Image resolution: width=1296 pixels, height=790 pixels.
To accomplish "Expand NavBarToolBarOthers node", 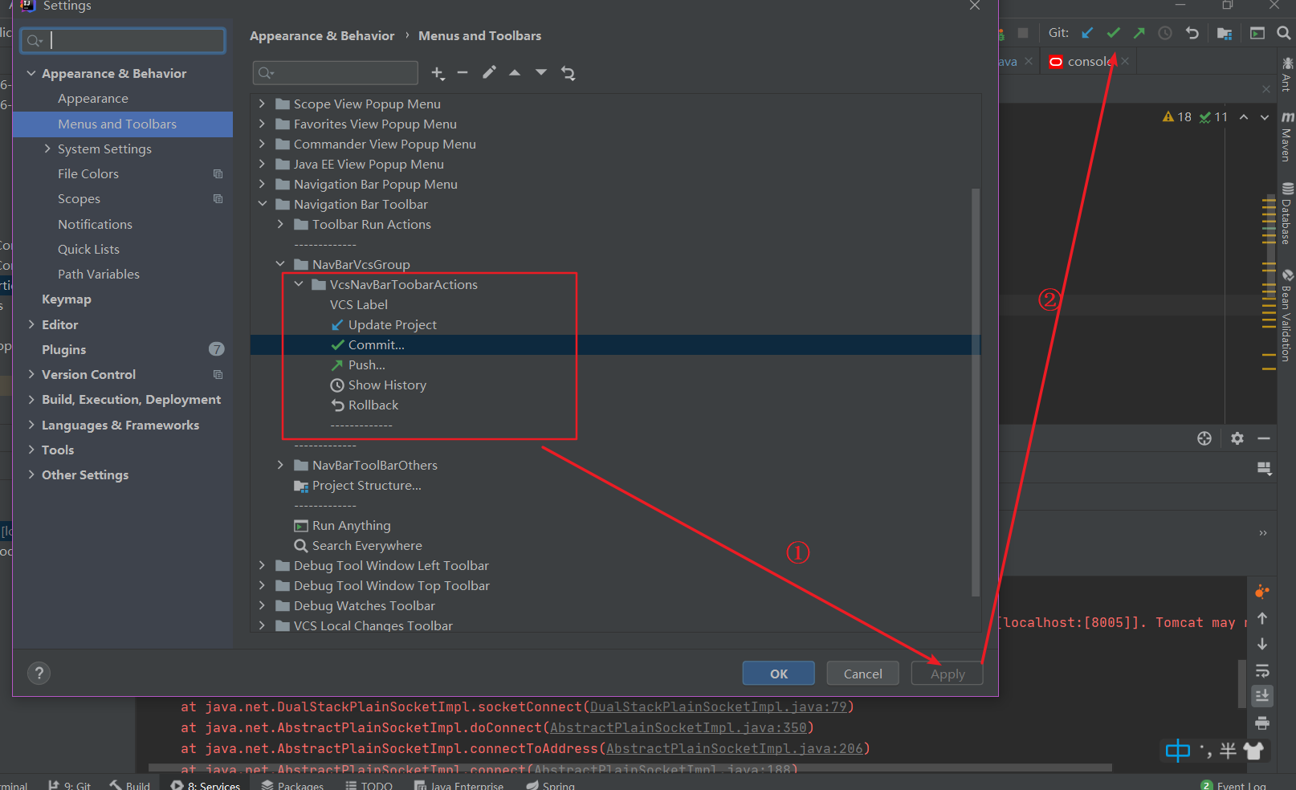I will [x=280, y=465].
